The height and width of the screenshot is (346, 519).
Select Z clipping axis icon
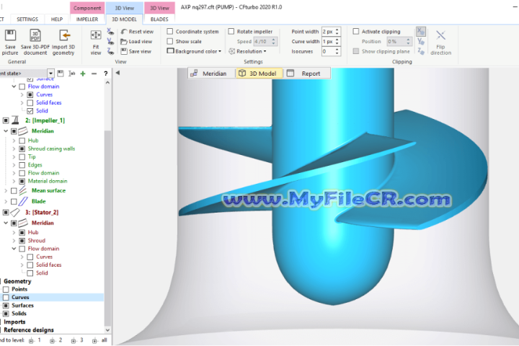click(x=421, y=51)
